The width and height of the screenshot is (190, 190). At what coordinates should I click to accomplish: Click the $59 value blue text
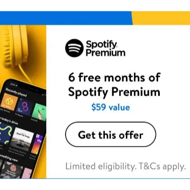point(111,107)
